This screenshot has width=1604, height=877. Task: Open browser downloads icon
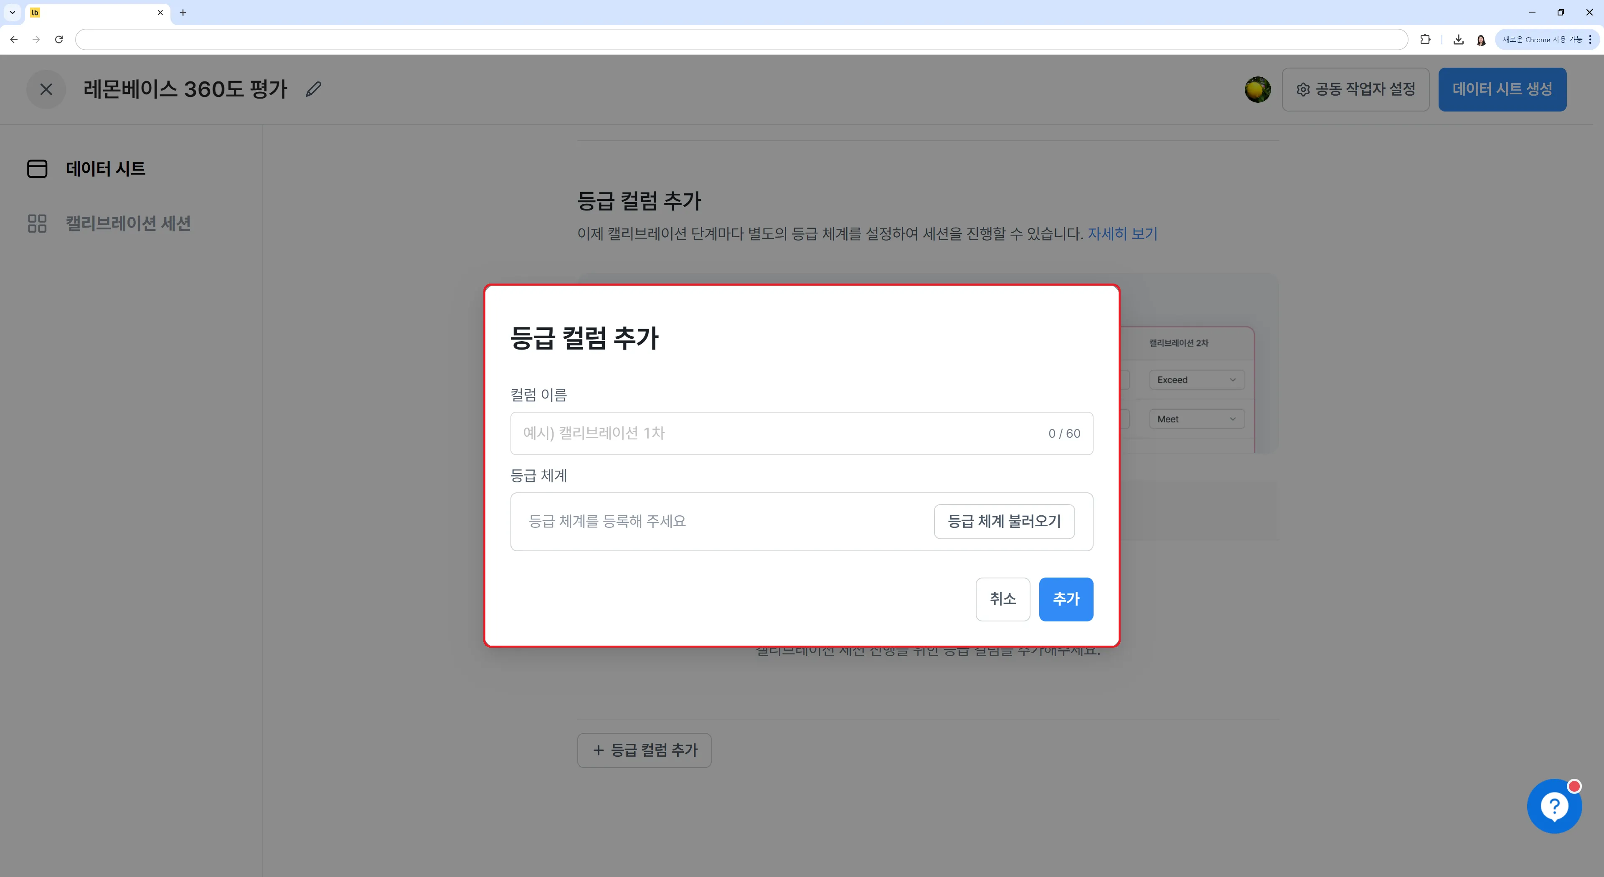click(x=1458, y=39)
